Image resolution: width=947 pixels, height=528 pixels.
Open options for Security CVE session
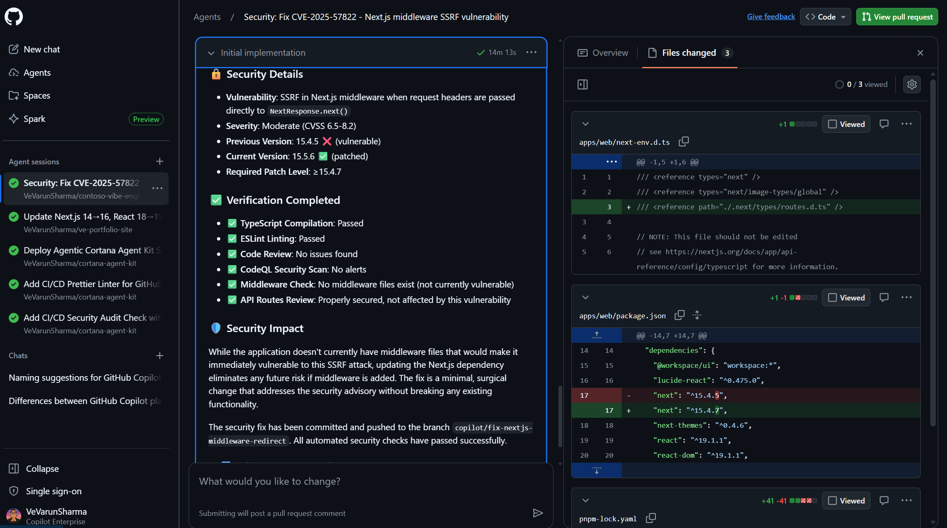click(x=157, y=188)
